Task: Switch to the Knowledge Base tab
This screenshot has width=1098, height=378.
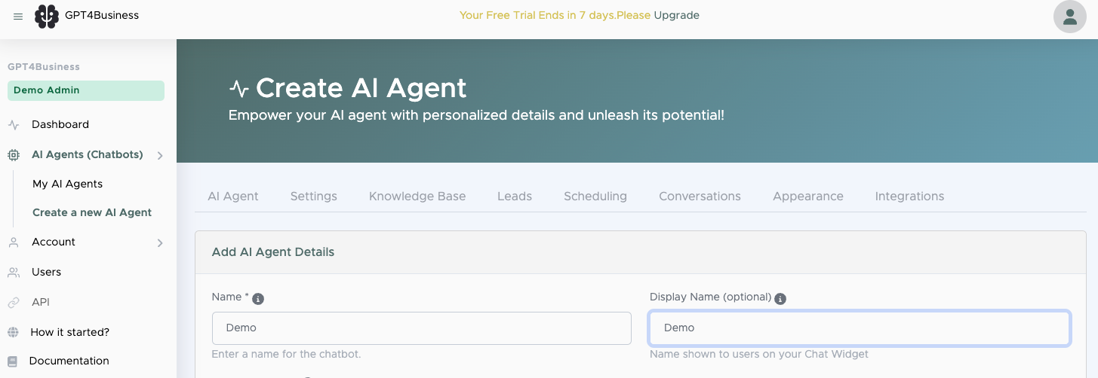Action: click(x=417, y=197)
